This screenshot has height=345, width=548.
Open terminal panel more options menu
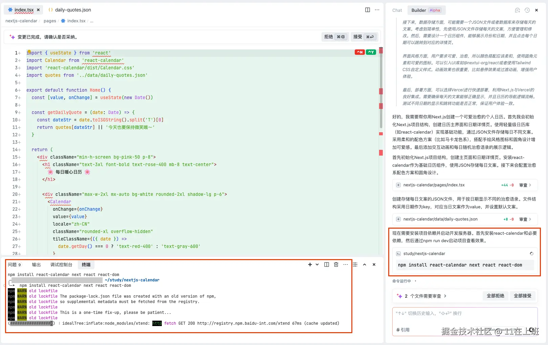pyautogui.click(x=345, y=264)
